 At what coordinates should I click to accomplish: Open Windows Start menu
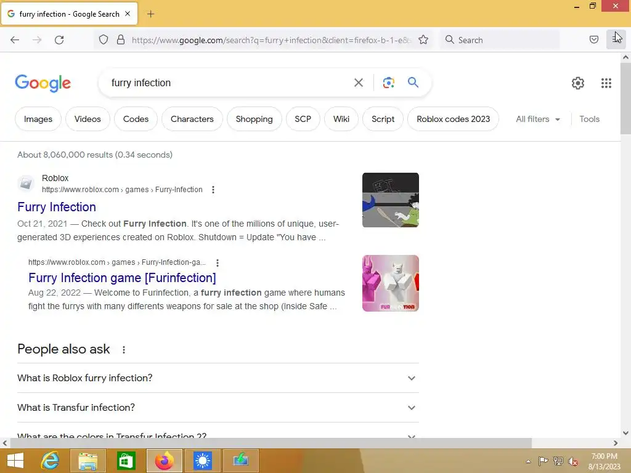pyautogui.click(x=15, y=461)
